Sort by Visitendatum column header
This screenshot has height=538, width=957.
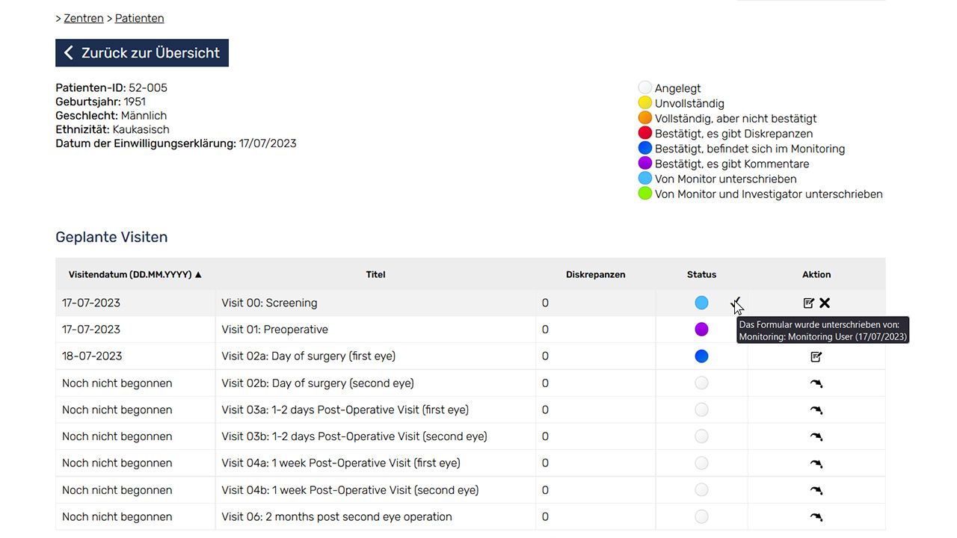tap(135, 274)
